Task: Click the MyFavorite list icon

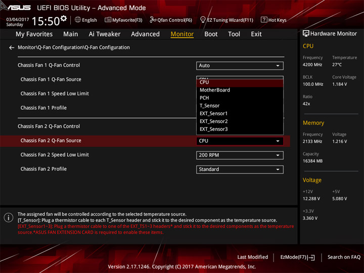Action: 108,20
